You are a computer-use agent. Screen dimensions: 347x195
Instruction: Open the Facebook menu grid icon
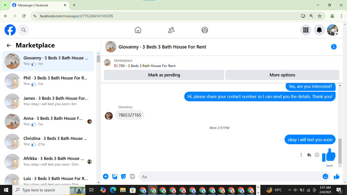[x=306, y=30]
